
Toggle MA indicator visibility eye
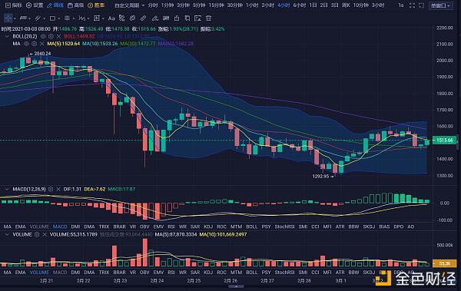pos(26,44)
